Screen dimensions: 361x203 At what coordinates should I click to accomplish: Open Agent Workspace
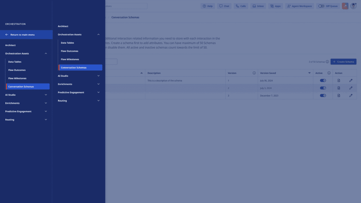click(299, 6)
